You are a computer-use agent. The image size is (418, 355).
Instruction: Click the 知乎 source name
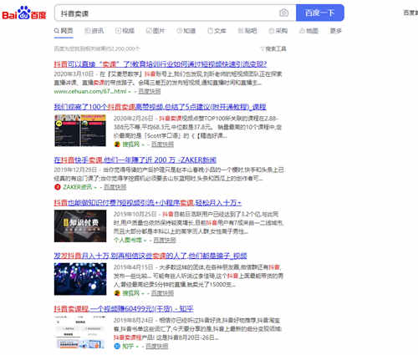tap(128, 346)
